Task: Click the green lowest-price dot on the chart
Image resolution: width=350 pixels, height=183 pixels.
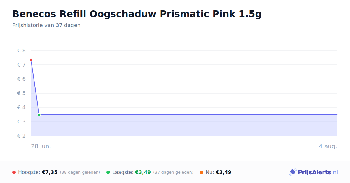Action: click(39, 115)
